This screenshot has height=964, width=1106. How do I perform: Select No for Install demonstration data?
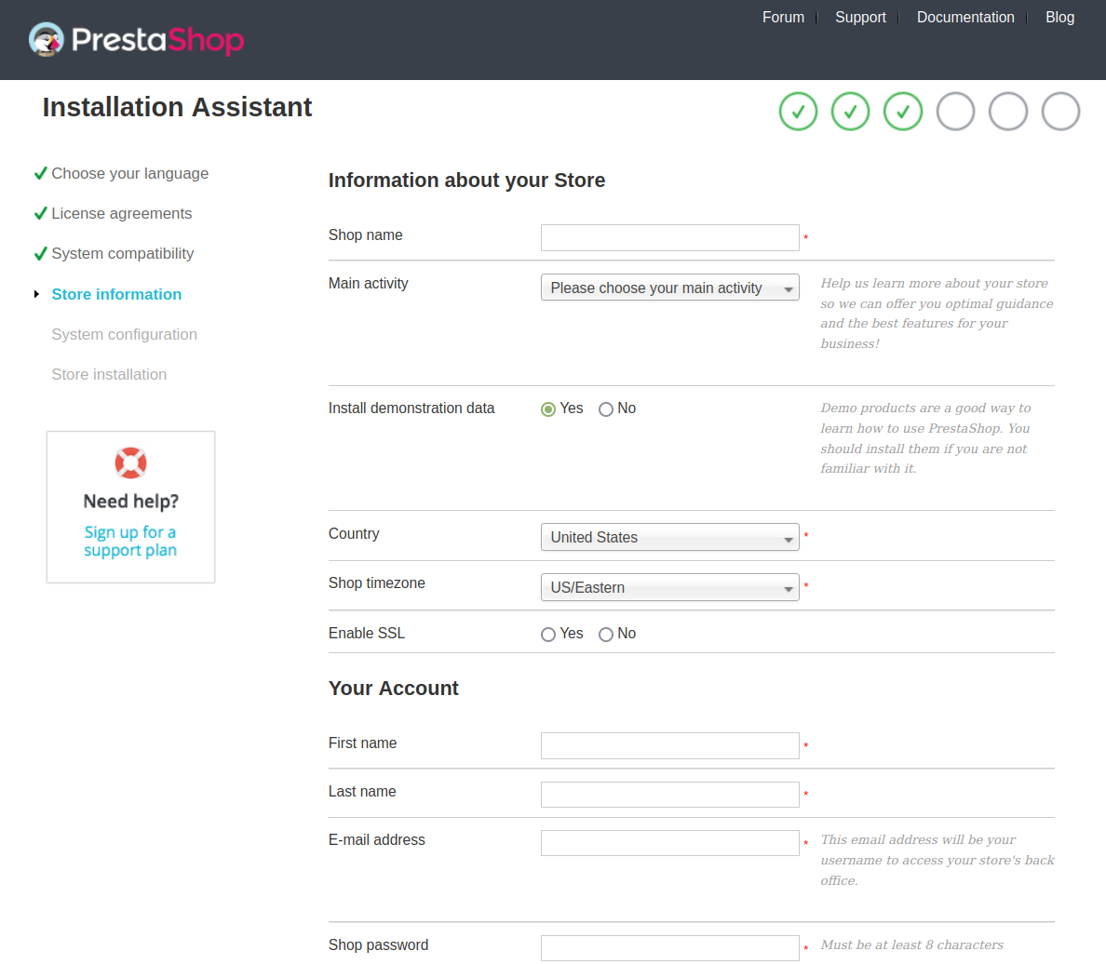[x=606, y=409]
